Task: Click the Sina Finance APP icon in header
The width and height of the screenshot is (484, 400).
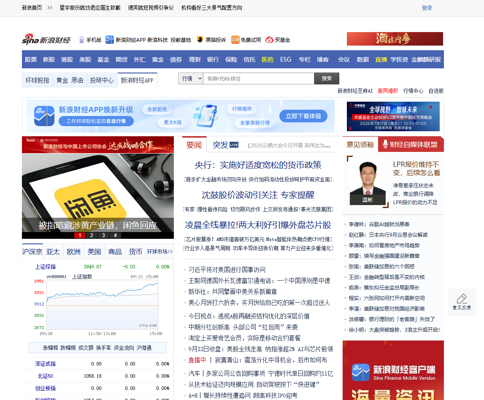Action: point(110,40)
